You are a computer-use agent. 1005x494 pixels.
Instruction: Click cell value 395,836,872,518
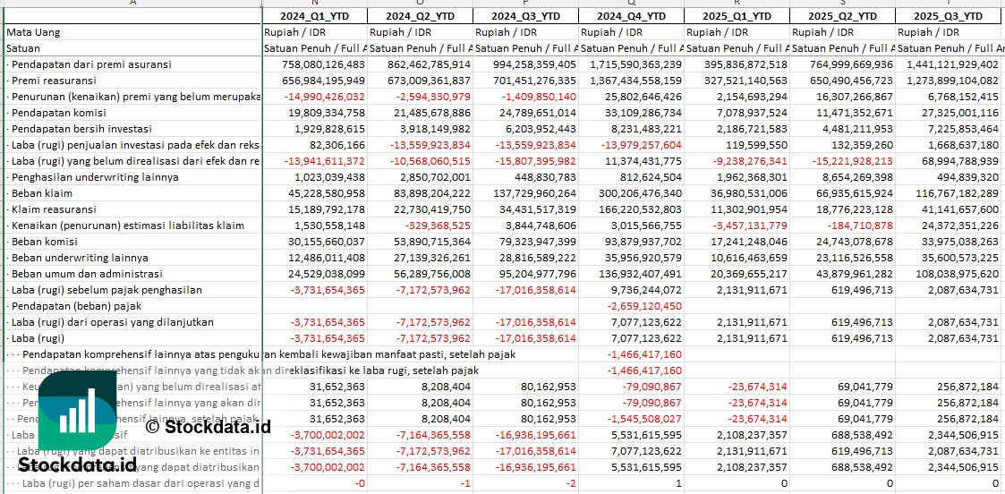(x=745, y=64)
